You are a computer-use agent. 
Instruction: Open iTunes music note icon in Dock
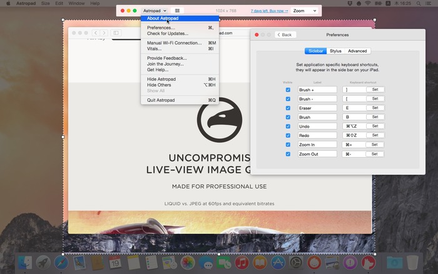point(242,263)
